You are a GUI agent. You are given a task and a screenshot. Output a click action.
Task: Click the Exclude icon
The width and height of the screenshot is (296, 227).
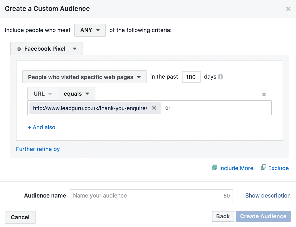264,167
